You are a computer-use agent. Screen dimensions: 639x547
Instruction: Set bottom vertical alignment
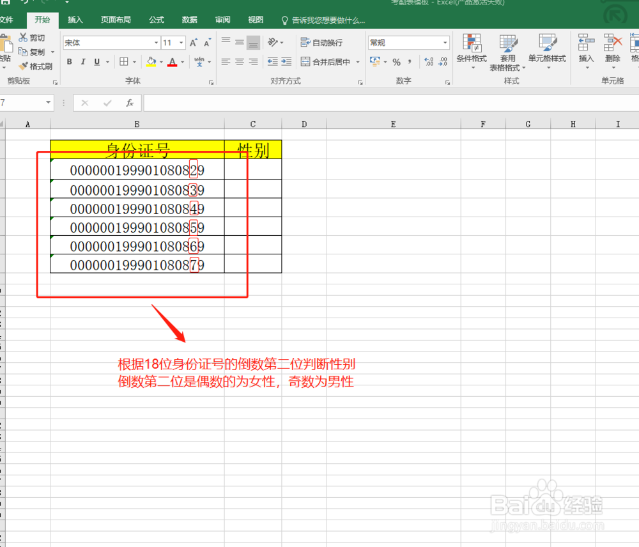[254, 42]
